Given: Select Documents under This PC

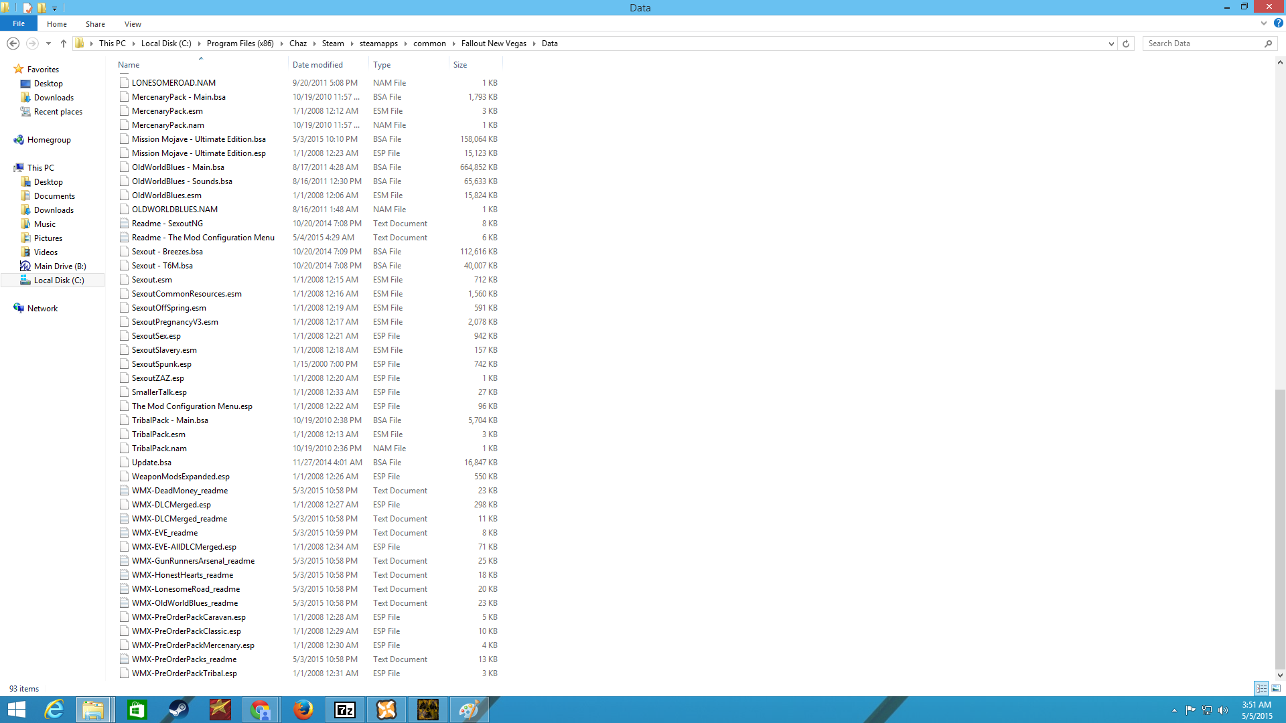Looking at the screenshot, I should [54, 196].
